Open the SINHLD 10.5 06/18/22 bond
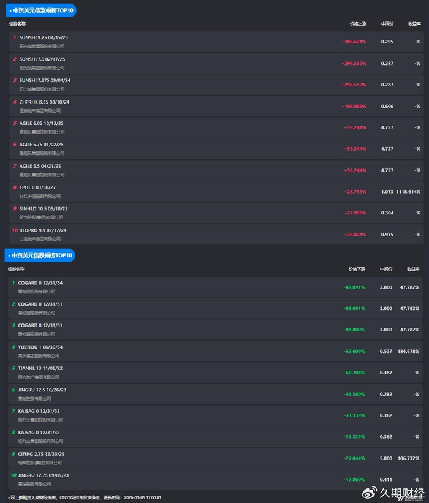Viewport: 429px width, 503px height. coord(44,209)
